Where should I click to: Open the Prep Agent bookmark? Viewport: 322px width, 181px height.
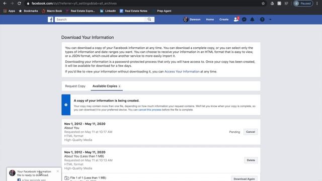coord(162,11)
